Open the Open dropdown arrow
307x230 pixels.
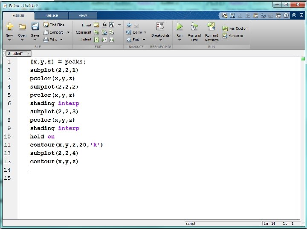(22, 40)
